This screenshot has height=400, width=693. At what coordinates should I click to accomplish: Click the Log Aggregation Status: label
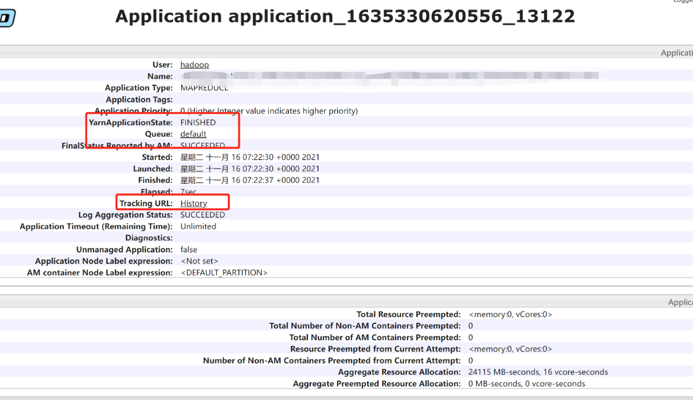tap(125, 215)
